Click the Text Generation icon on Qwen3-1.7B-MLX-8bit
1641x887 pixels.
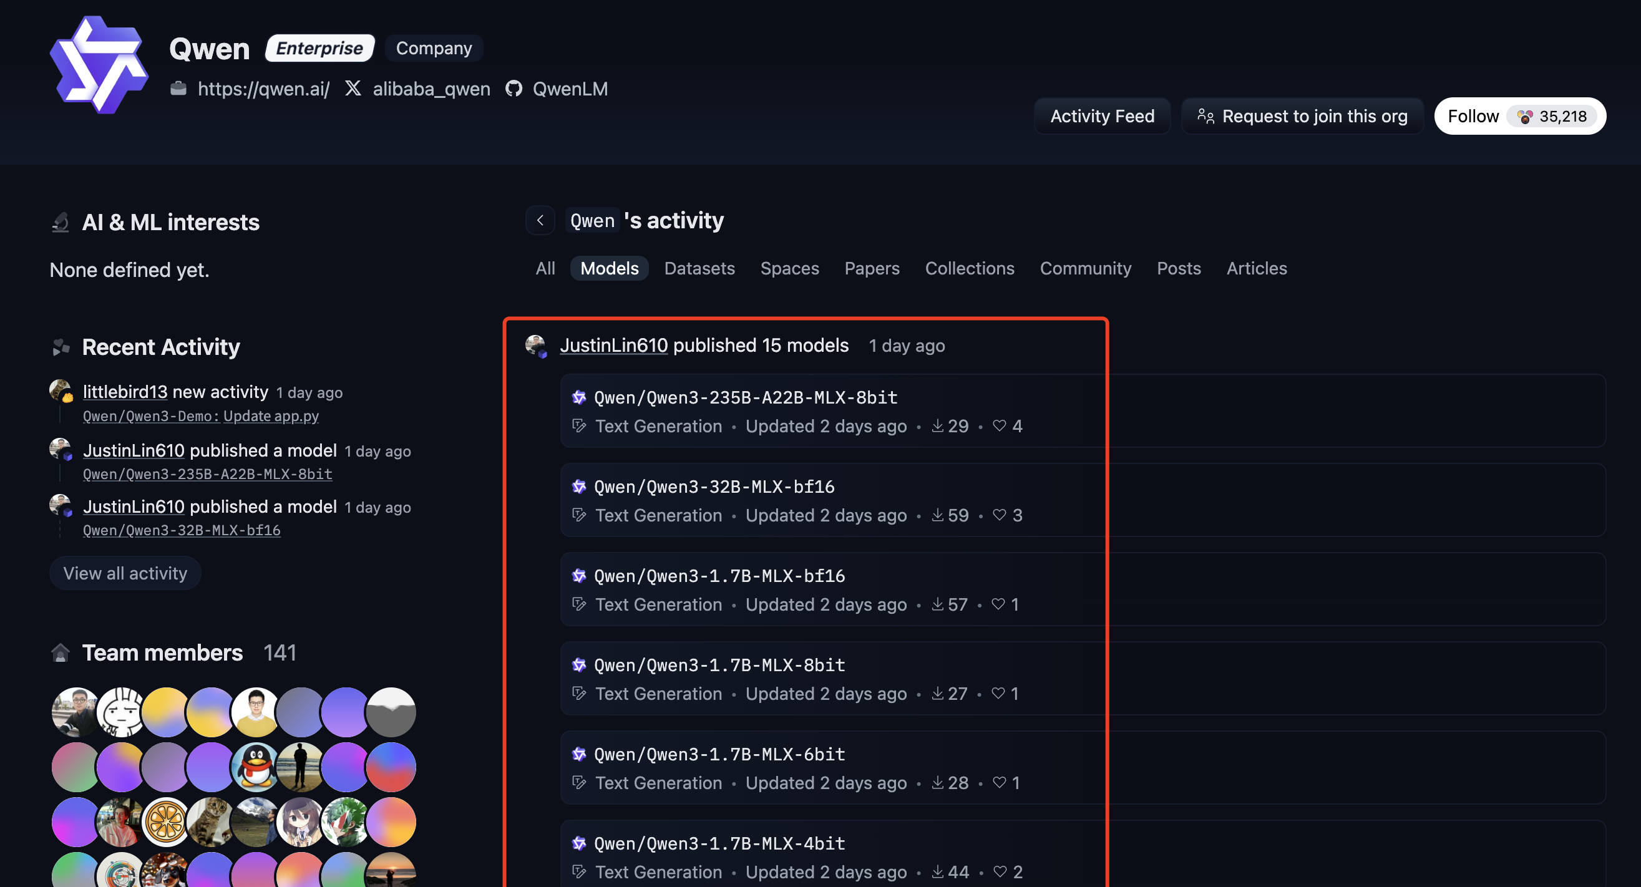[579, 693]
